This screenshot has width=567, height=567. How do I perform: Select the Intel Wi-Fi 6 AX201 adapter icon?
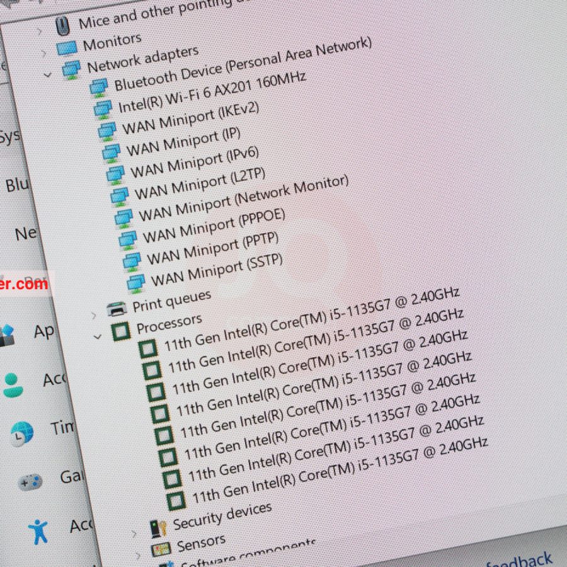(103, 109)
